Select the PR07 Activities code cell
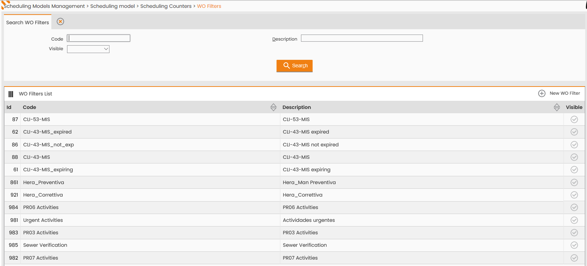 point(150,258)
